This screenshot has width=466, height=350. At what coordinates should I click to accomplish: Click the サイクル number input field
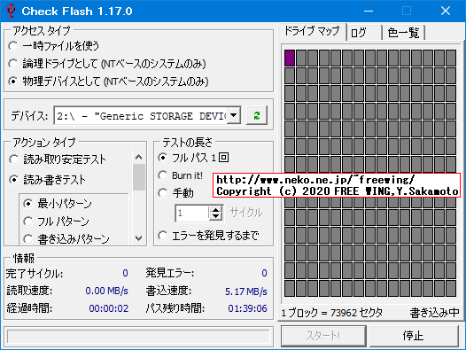click(192, 213)
